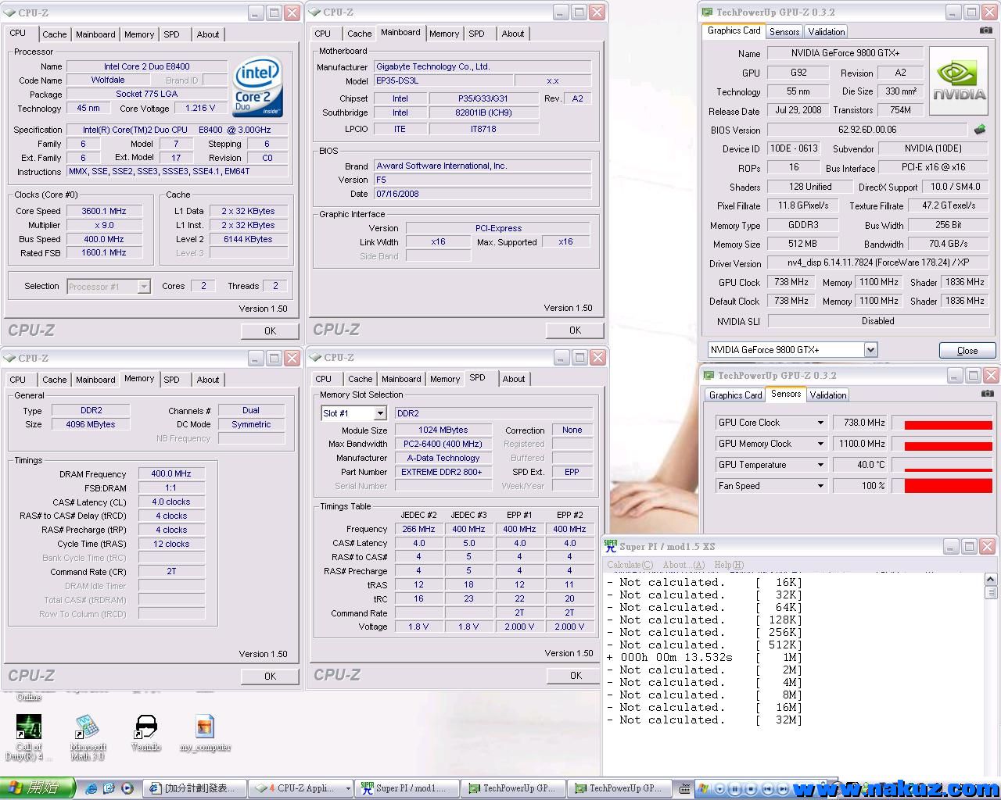This screenshot has width=1001, height=800.
Task: Click the BIOS Date field 07/16/2008
Action: coord(483,194)
